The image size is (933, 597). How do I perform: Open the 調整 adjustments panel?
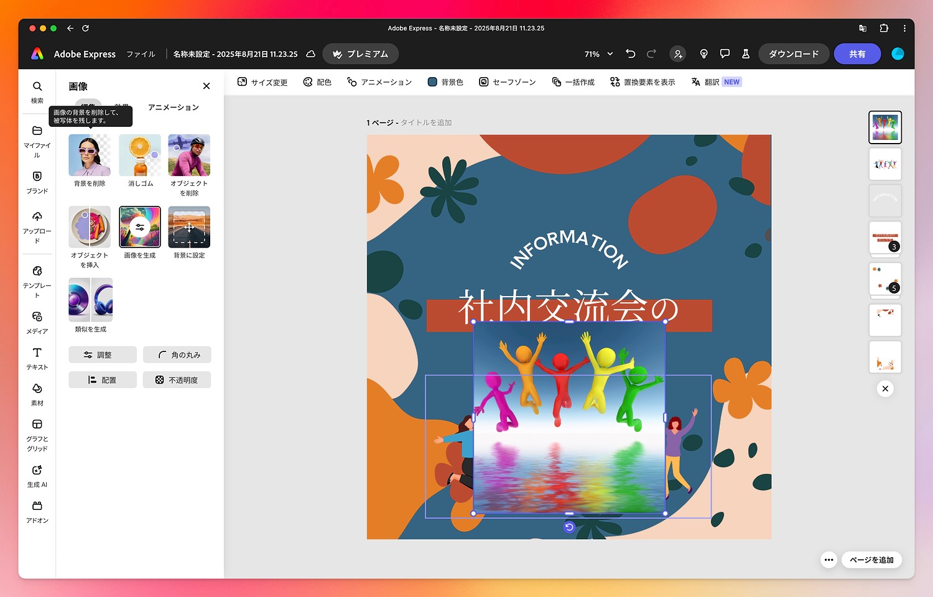coord(102,354)
